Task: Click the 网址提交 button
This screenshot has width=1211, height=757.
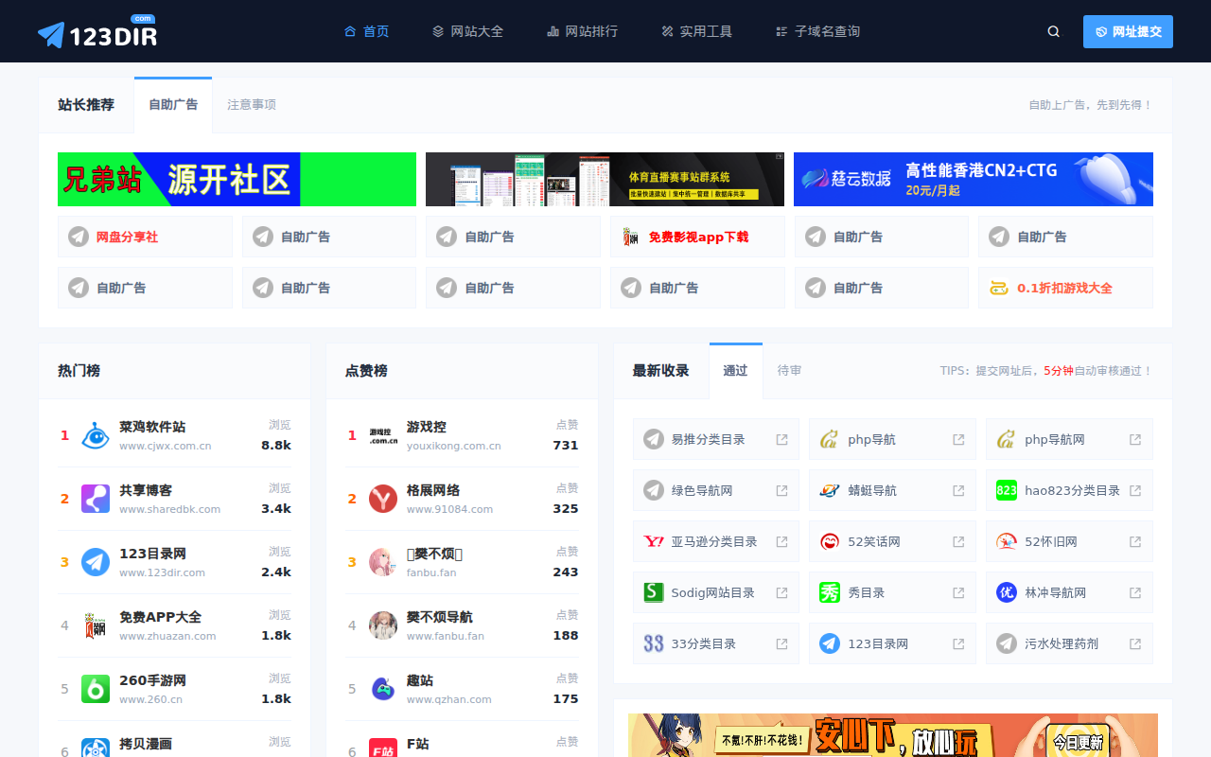Action: tap(1127, 31)
